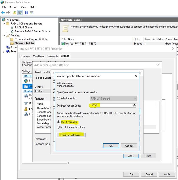The width and height of the screenshot is (178, 180).
Task: Click the Configure Attribute button
Action: point(71,135)
